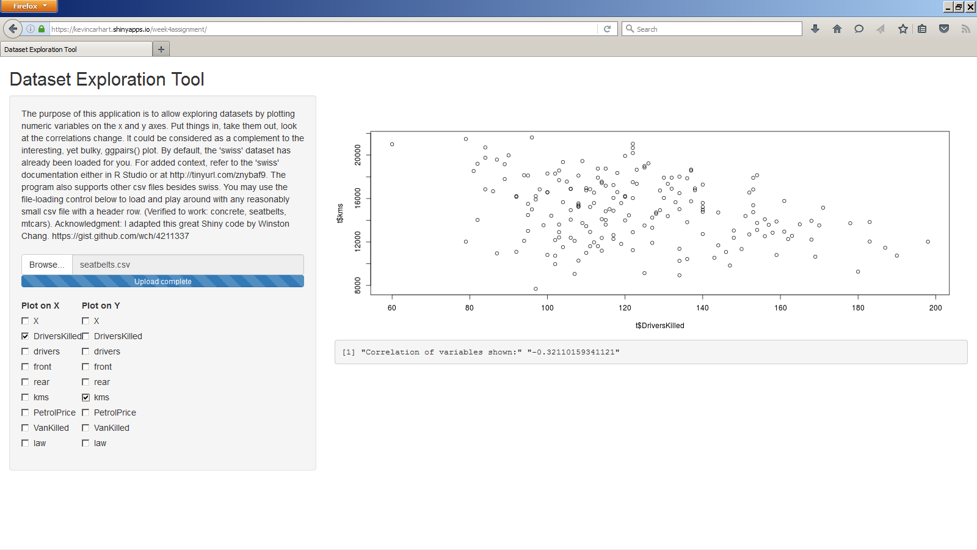
Task: Click Browse... to choose a csv file
Action: (x=47, y=265)
